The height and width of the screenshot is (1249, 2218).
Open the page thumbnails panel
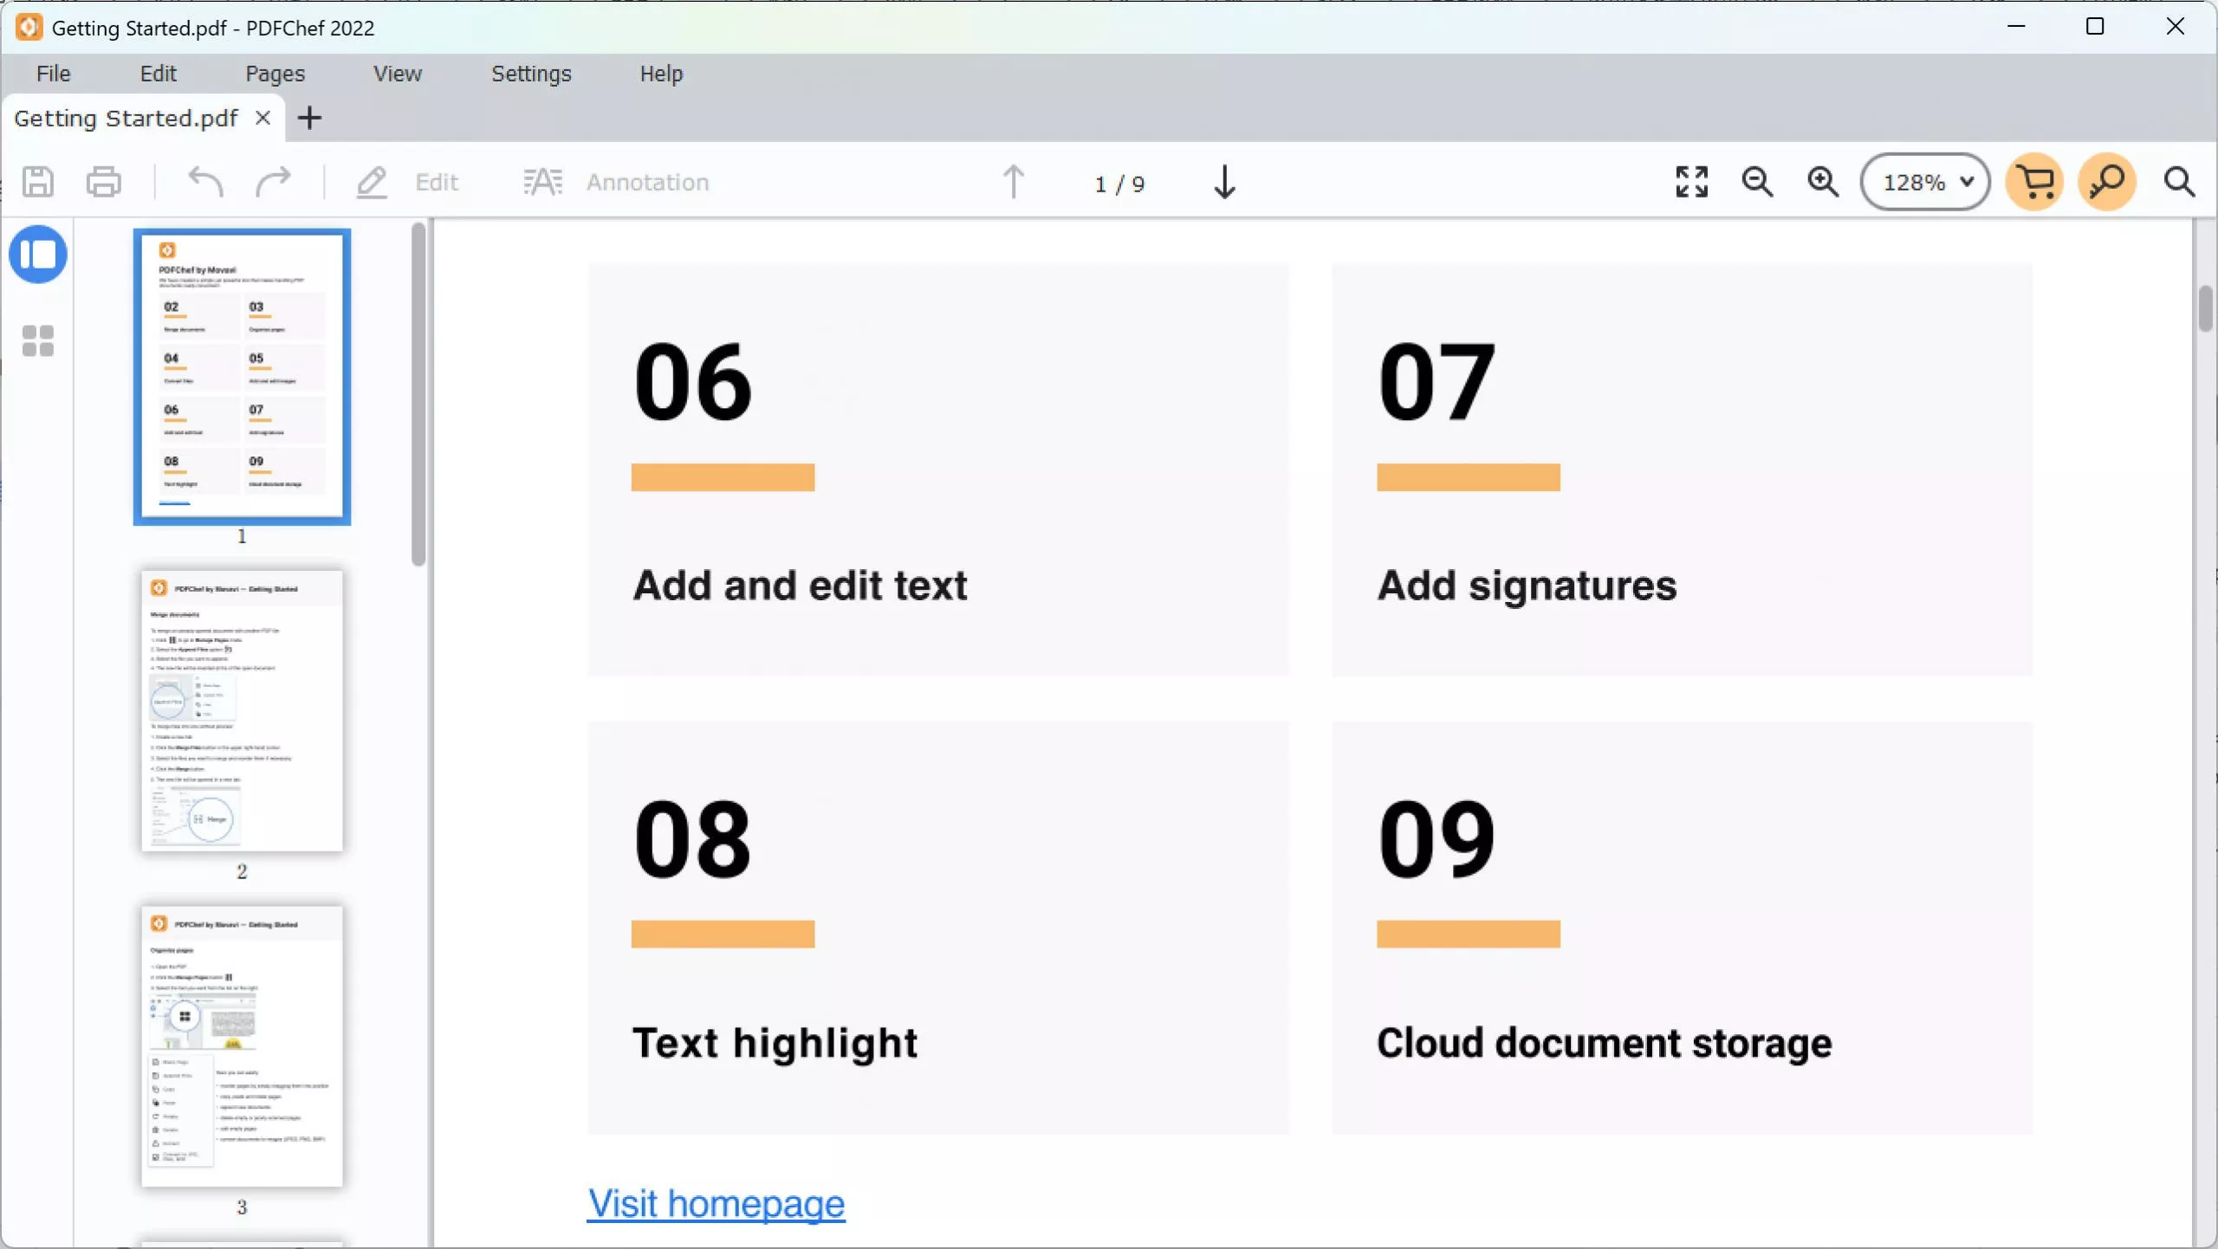coord(39,254)
